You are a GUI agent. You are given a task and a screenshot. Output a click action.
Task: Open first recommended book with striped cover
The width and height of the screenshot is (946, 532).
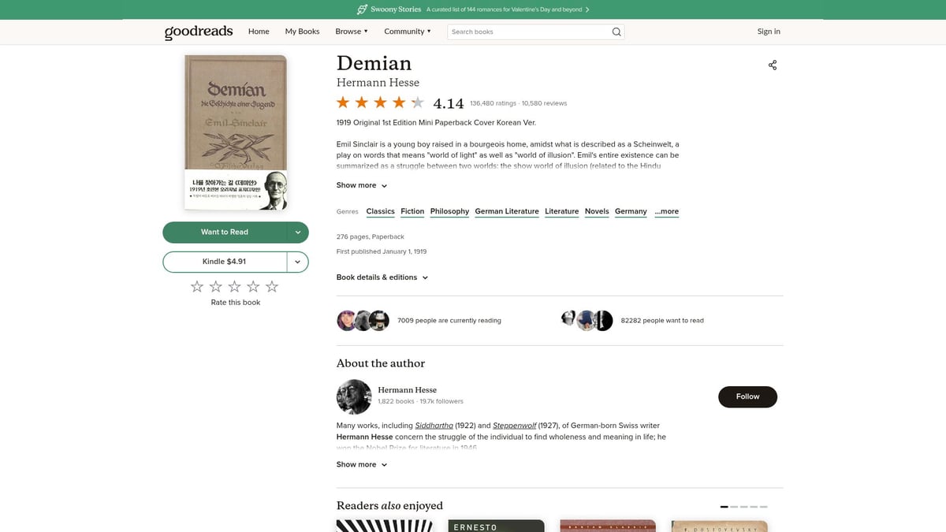tap(384, 526)
